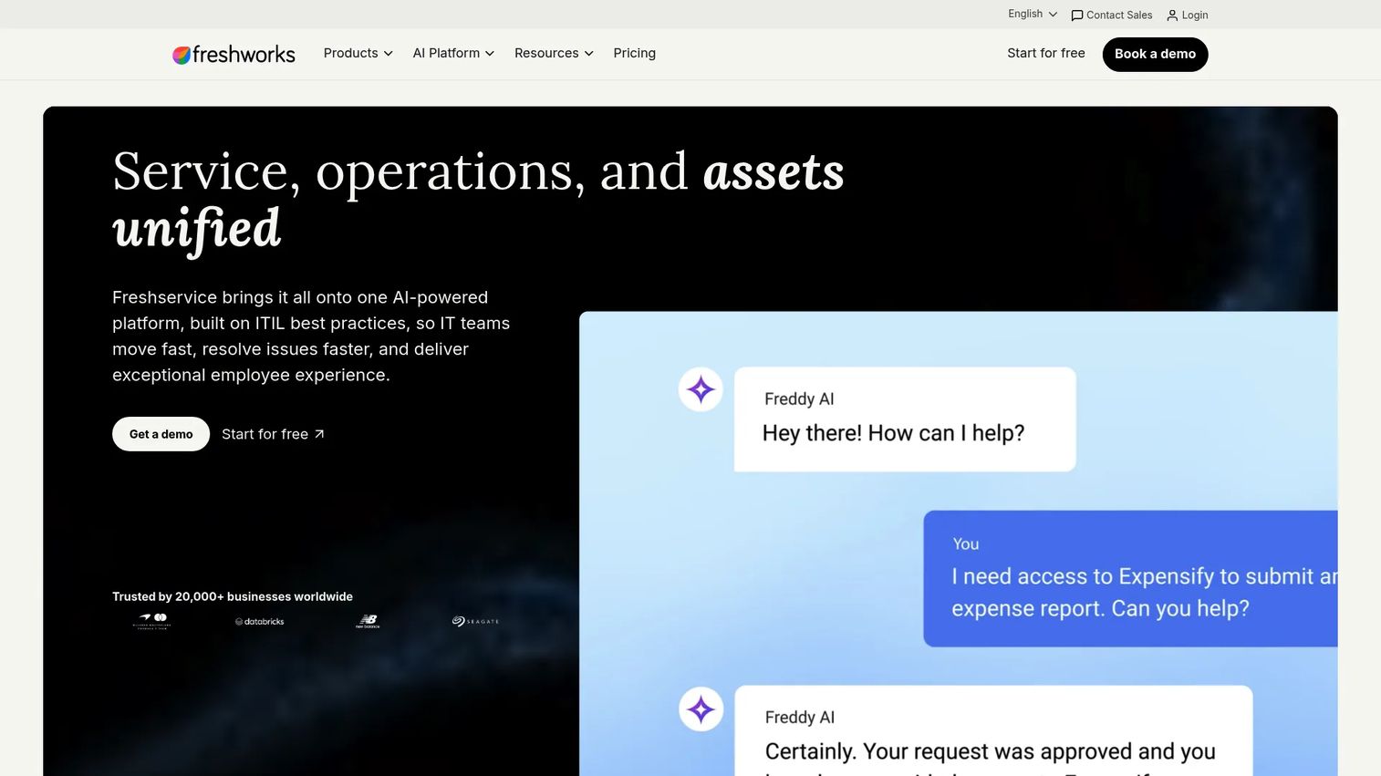Click the New Balance logo
The width and height of the screenshot is (1381, 776).
368,621
